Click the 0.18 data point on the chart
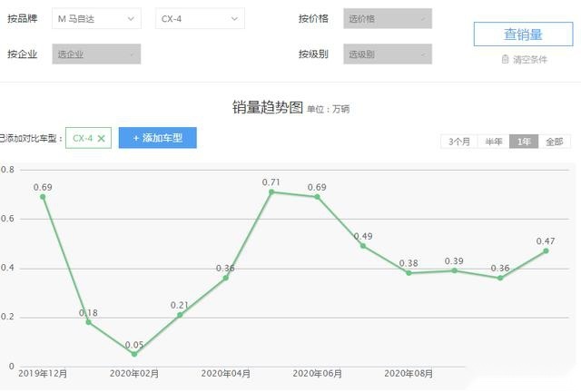 (x=89, y=322)
